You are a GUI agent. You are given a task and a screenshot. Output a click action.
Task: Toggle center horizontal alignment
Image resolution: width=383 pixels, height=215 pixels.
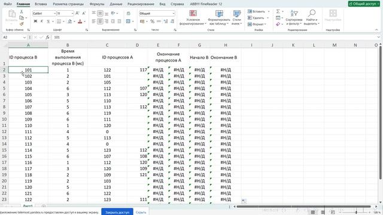tap(100, 21)
